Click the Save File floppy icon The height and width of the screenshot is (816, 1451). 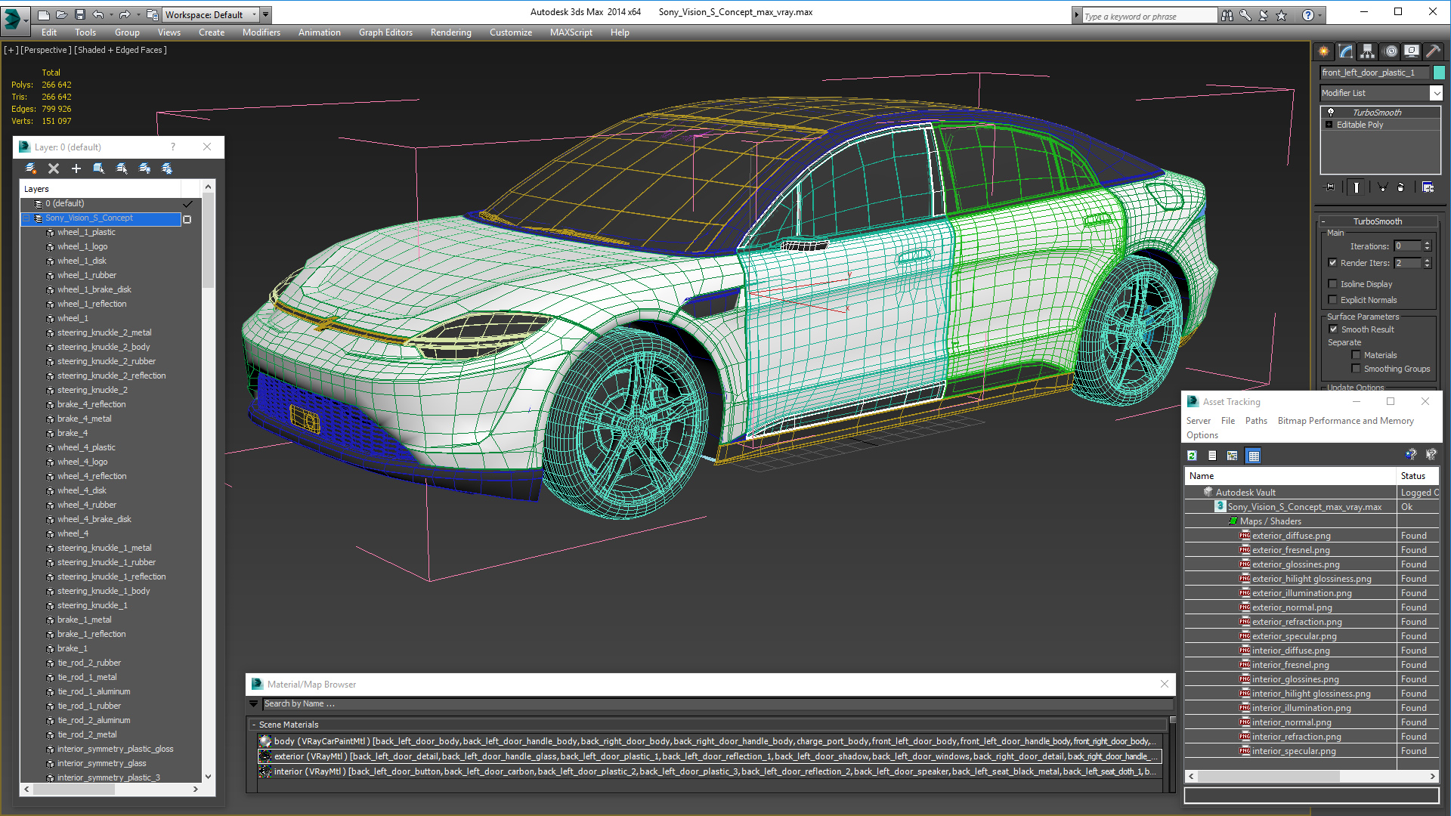tap(79, 14)
